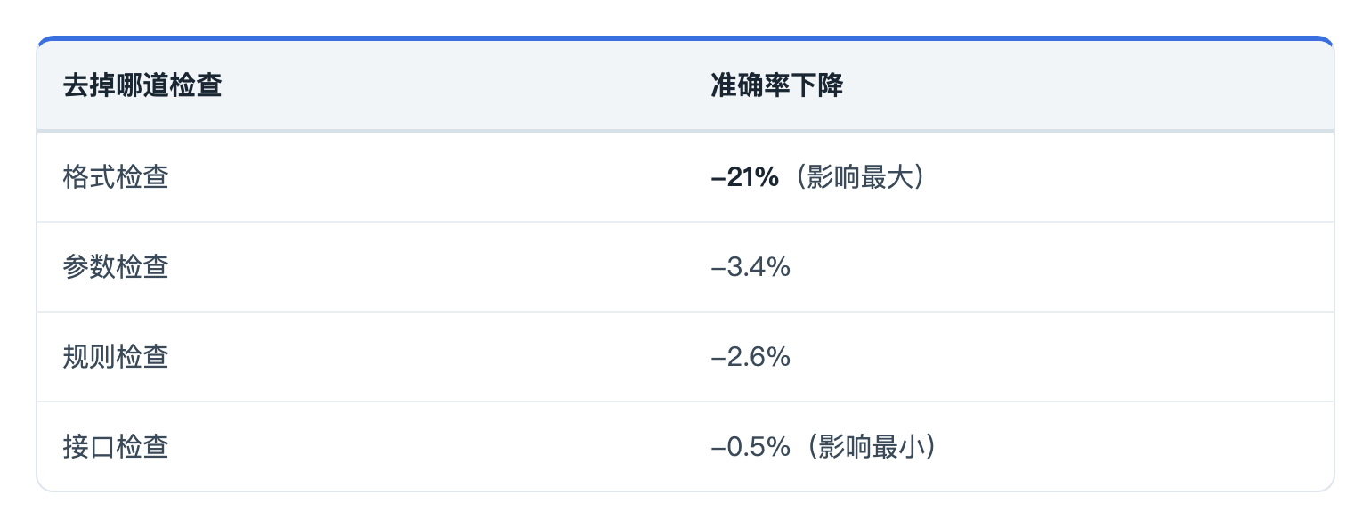Click the −2.6% value

750,357
